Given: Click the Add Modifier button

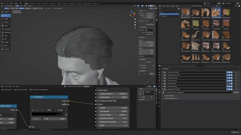Looking at the screenshot, I should [165, 69].
